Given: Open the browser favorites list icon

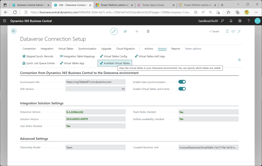Looking at the screenshot, I should pyautogui.click(x=228, y=12).
